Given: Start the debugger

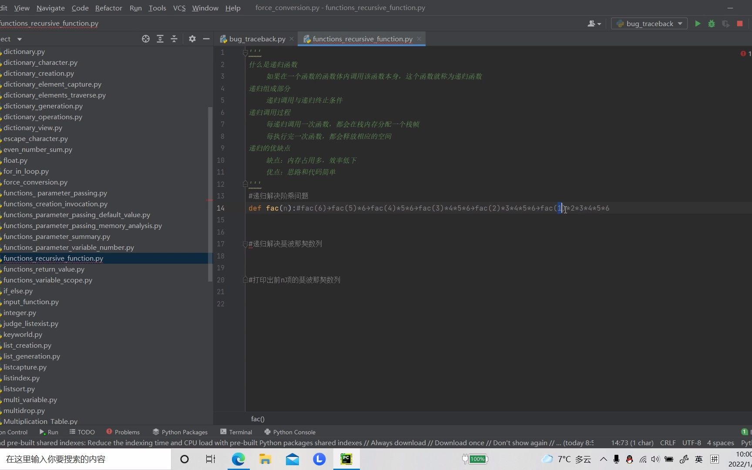Looking at the screenshot, I should [x=712, y=23].
